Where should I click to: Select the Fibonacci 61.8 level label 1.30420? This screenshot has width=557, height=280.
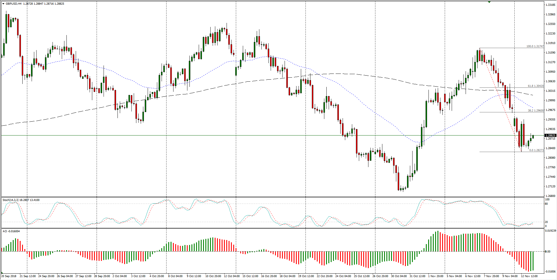pyautogui.click(x=536, y=86)
